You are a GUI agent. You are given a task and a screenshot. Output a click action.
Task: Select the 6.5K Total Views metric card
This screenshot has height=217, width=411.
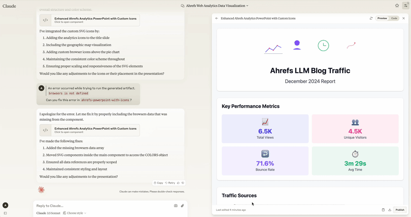265,129
